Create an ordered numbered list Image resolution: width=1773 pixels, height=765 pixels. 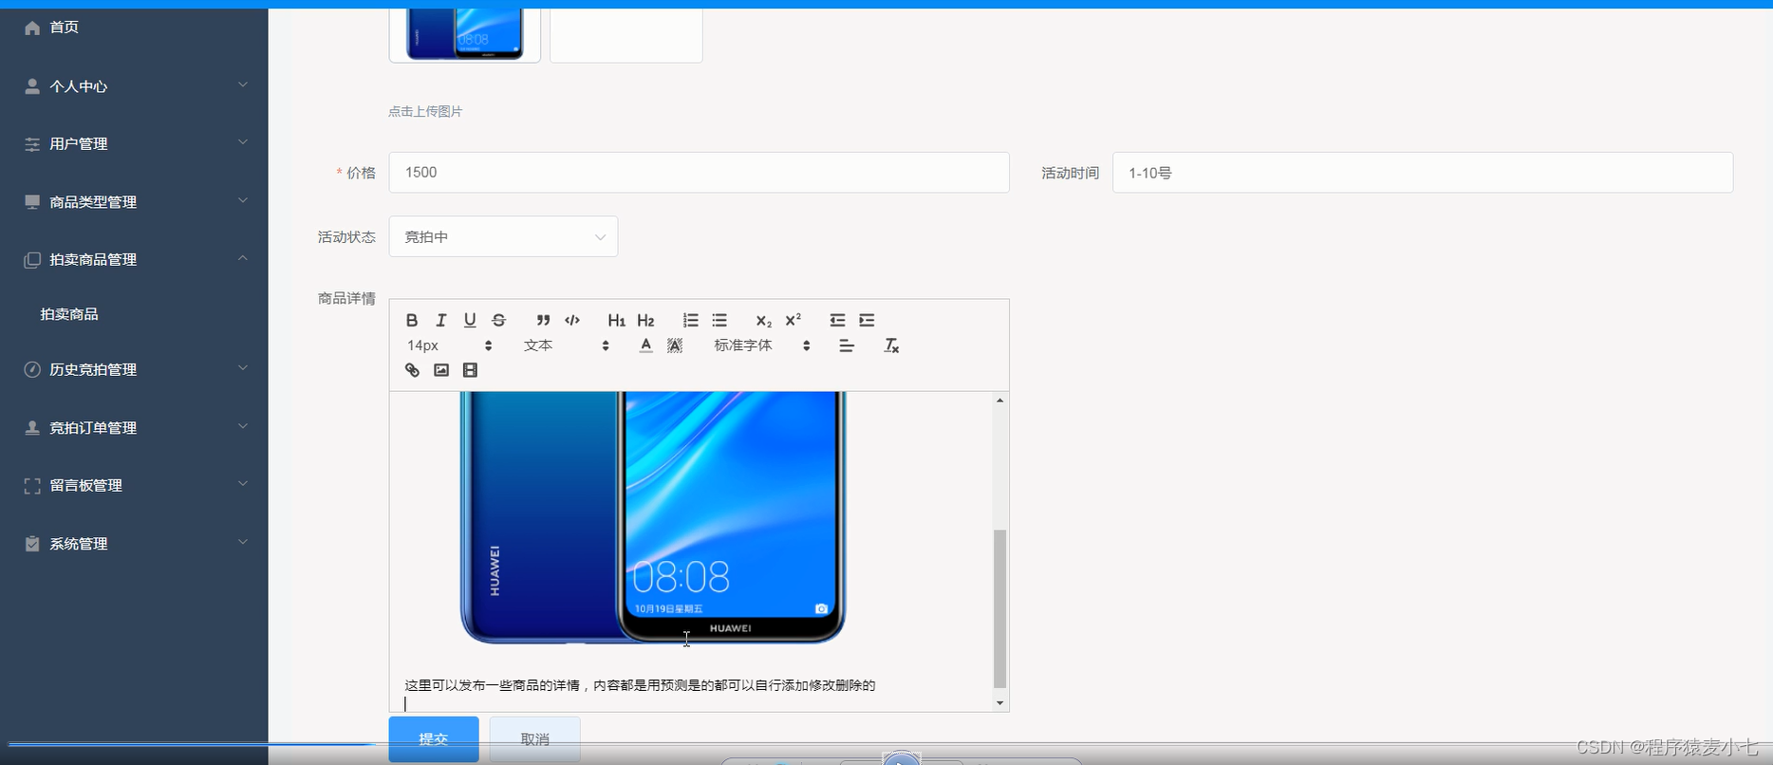coord(690,321)
